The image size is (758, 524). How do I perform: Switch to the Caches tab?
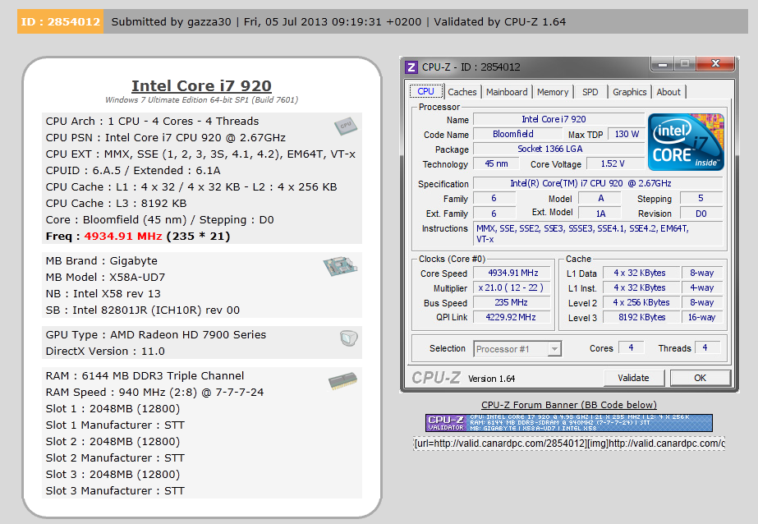coord(462,92)
